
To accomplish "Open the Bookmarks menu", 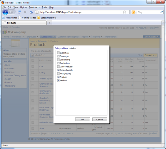I will [x=34, y=7].
